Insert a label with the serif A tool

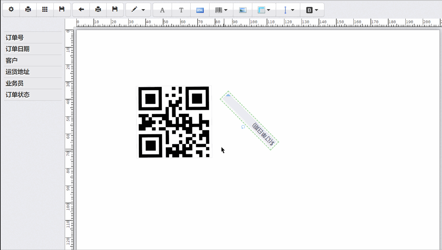(x=163, y=10)
